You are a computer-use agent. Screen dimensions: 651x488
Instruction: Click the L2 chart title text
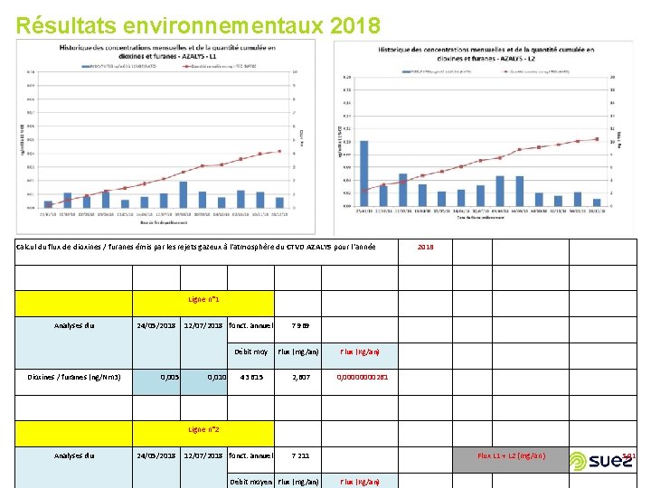coord(486,54)
